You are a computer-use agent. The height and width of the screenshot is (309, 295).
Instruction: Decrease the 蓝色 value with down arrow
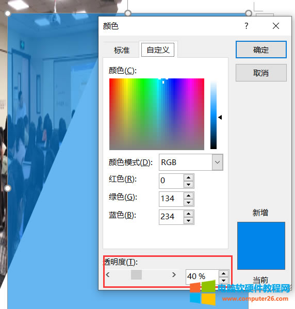pos(189,221)
